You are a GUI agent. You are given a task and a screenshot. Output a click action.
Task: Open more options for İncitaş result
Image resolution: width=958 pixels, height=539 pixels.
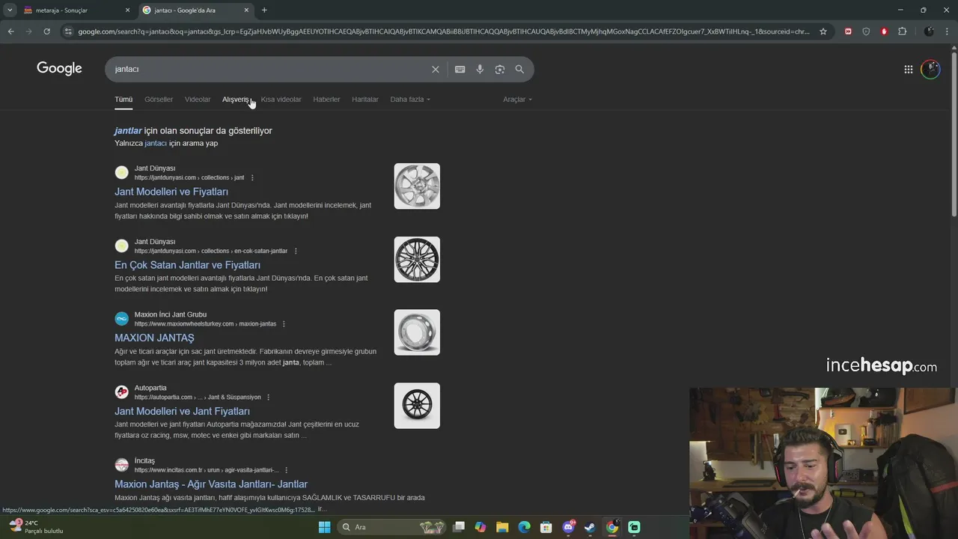(286, 470)
